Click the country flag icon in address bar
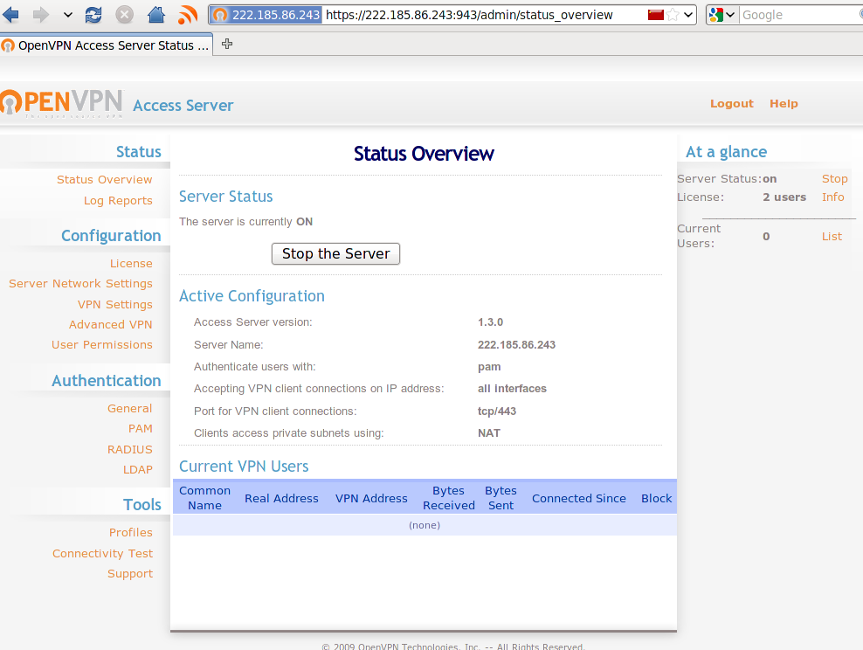Screen dimensions: 863x650 tap(655, 15)
